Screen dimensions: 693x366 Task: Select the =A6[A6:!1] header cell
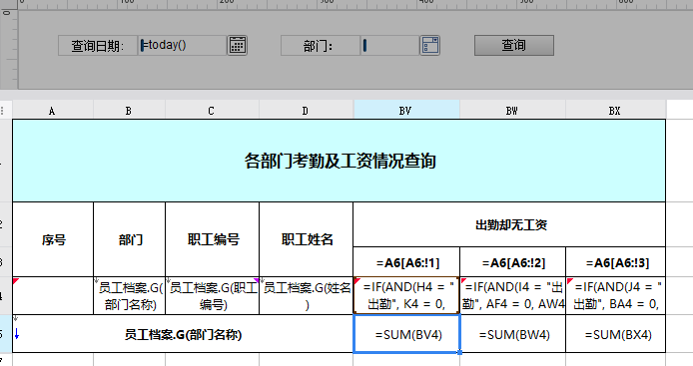click(x=406, y=262)
